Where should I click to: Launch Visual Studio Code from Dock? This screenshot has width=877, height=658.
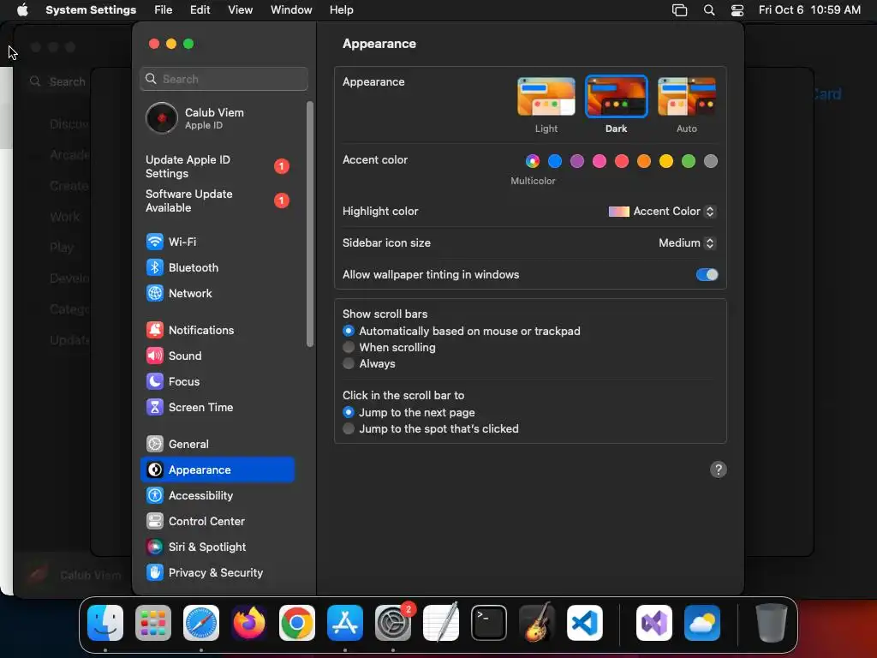pyautogui.click(x=585, y=623)
